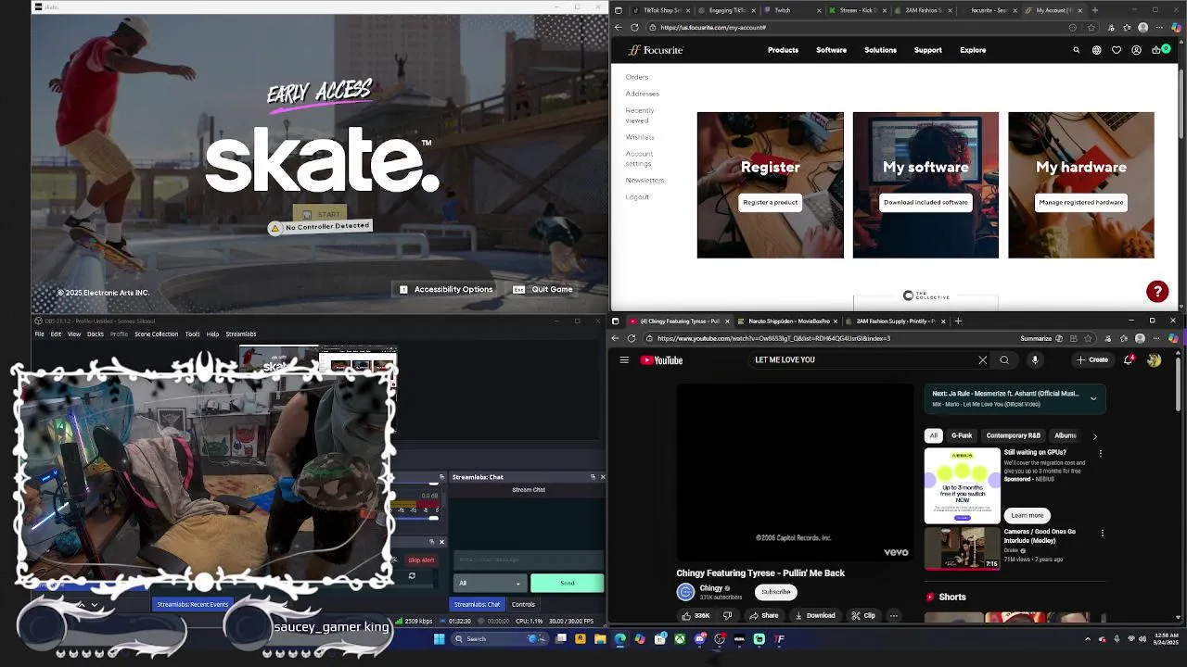Open OBS Scene Collection menu
1187x667 pixels.
tap(156, 334)
